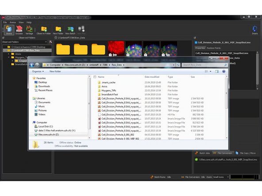Select the Arivis folder in Explorer file list

104,87
